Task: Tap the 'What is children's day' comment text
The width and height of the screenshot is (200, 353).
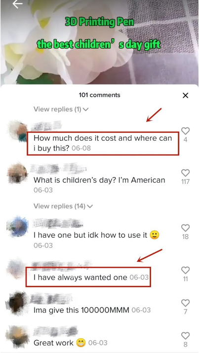Action: 99,180
